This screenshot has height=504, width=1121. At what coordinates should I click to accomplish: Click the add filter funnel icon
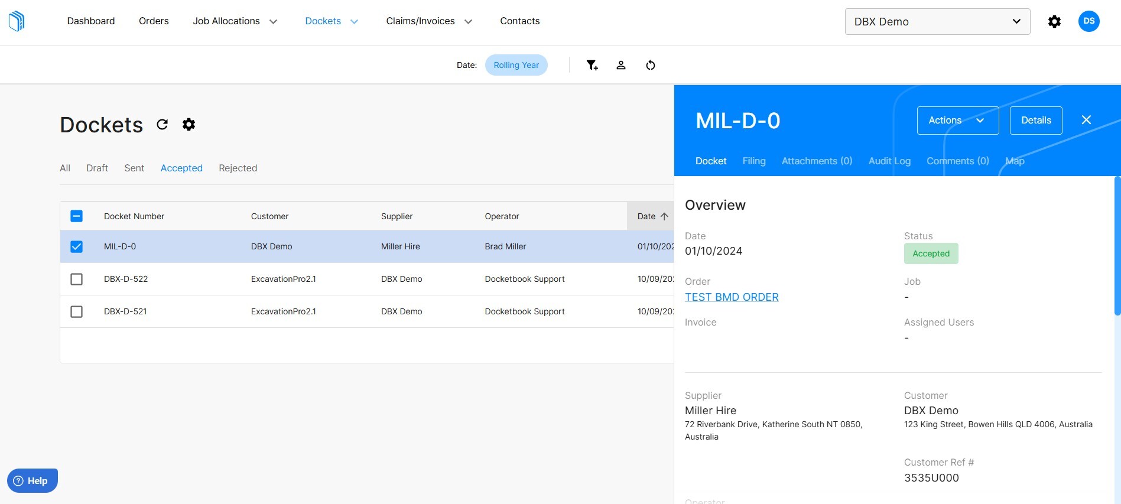pos(592,65)
